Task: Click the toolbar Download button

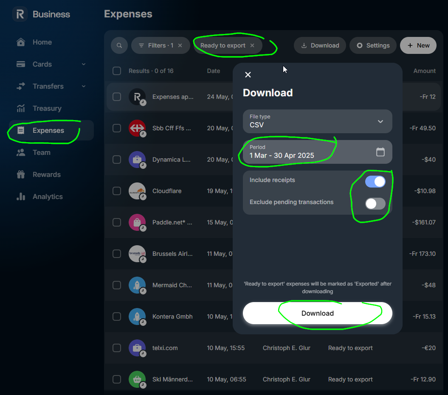Action: (x=320, y=45)
